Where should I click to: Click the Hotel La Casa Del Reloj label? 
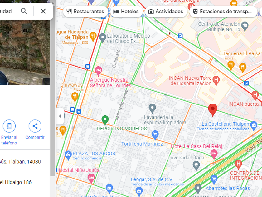(x=196, y=147)
